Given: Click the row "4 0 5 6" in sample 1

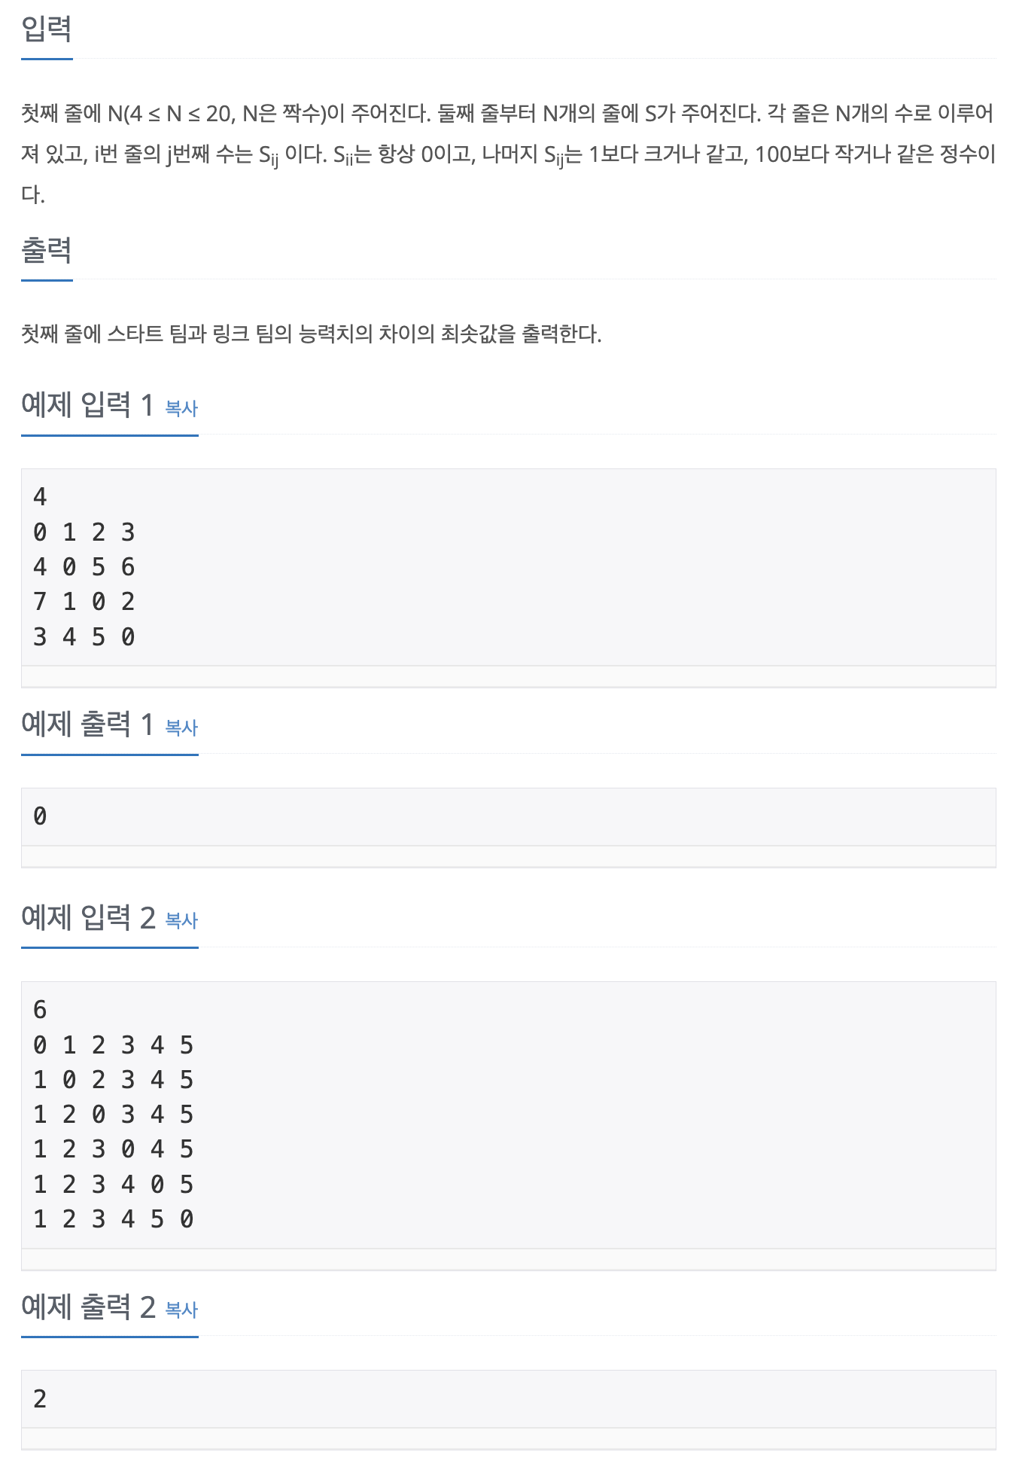Looking at the screenshot, I should tap(84, 567).
